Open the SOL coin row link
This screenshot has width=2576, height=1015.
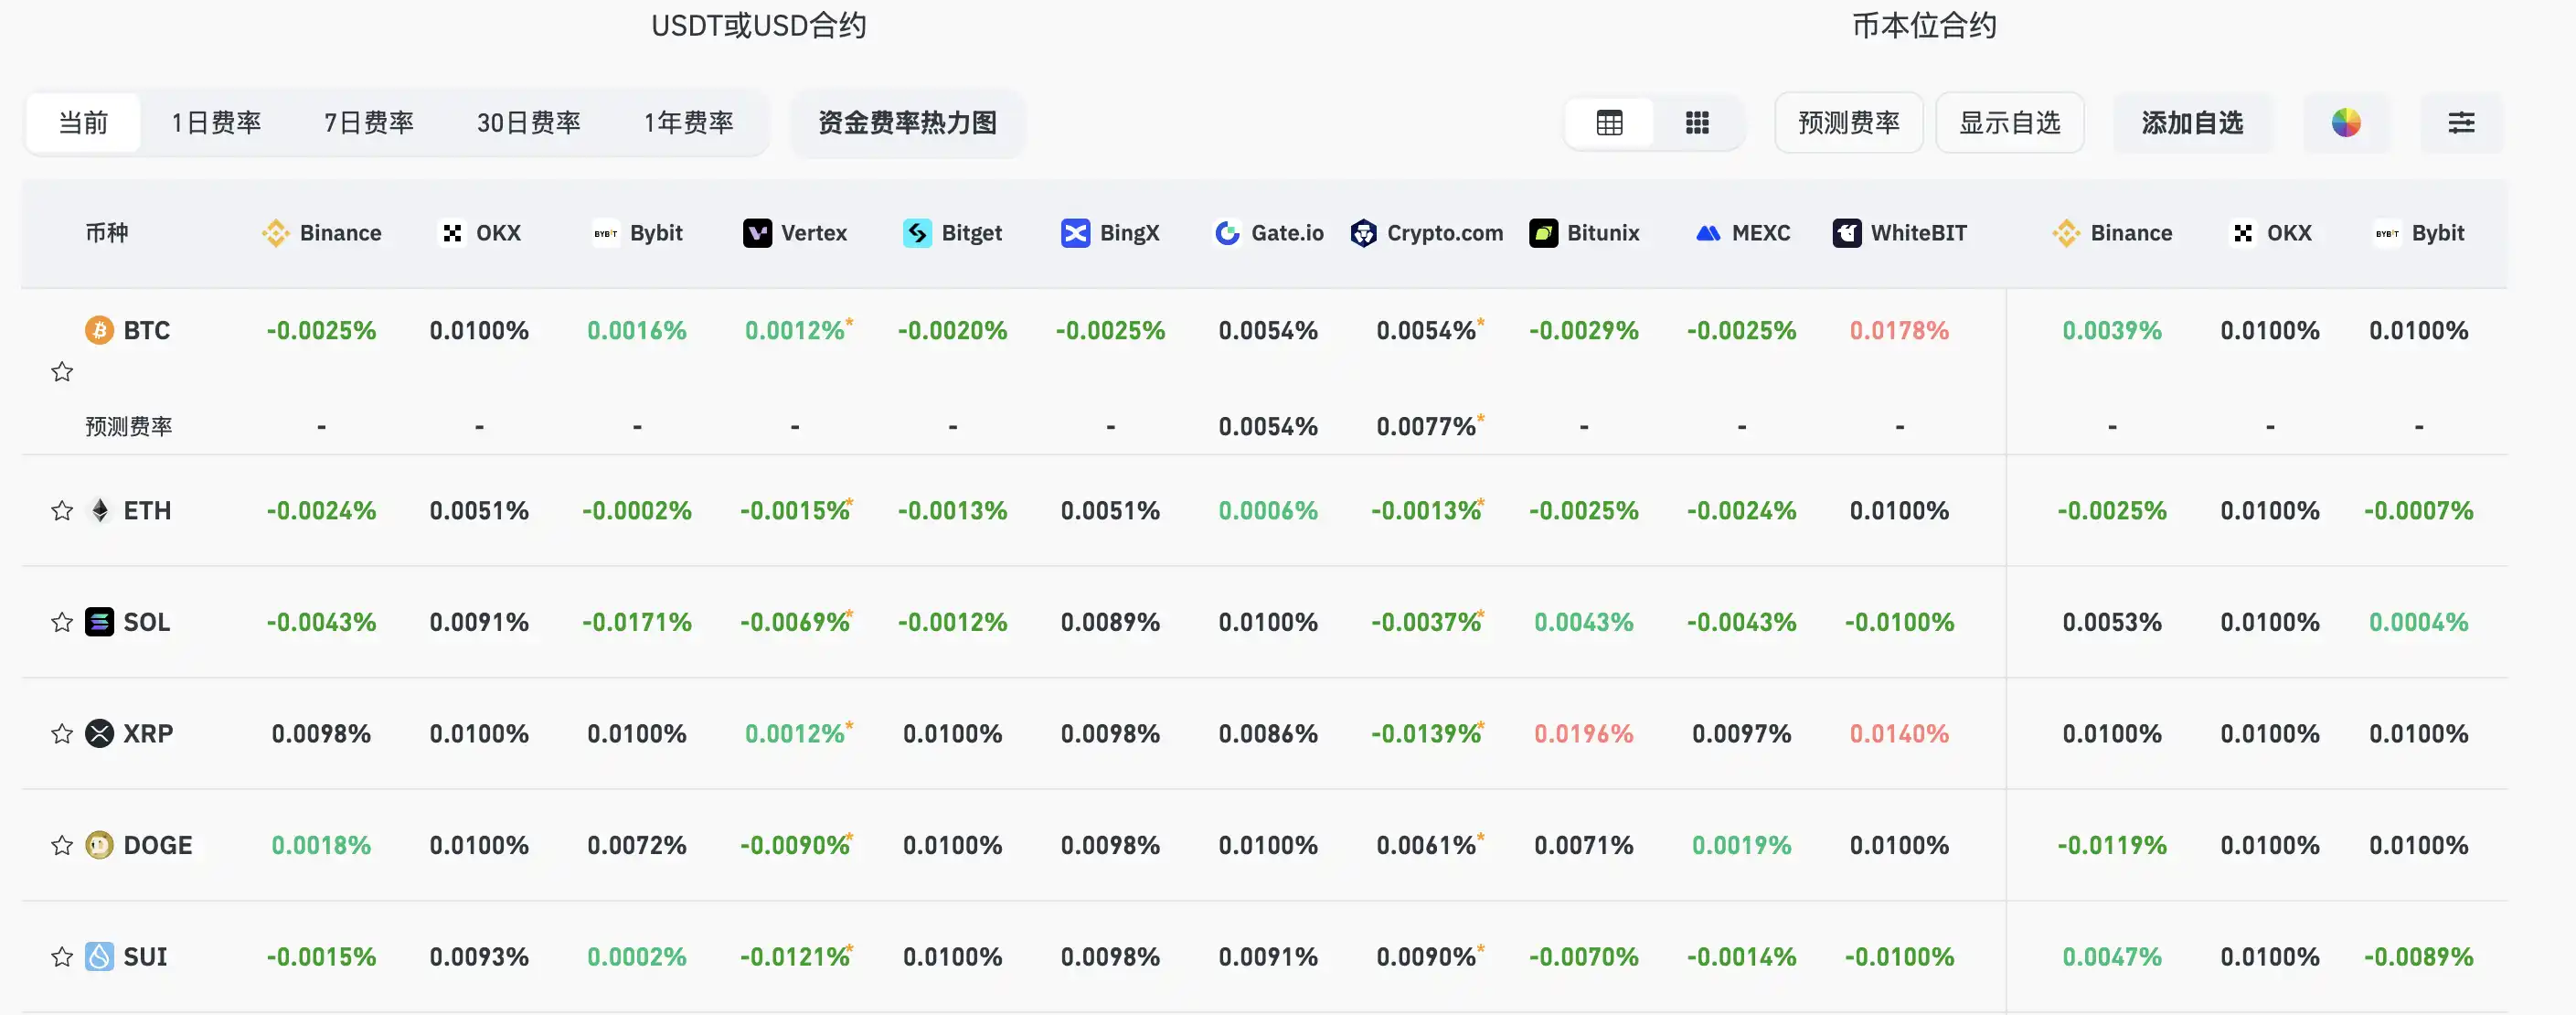click(146, 622)
